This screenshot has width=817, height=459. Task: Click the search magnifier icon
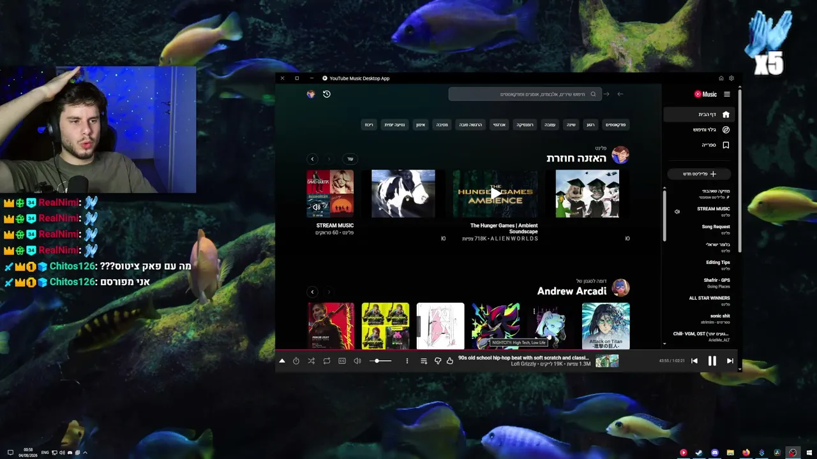[x=593, y=94]
